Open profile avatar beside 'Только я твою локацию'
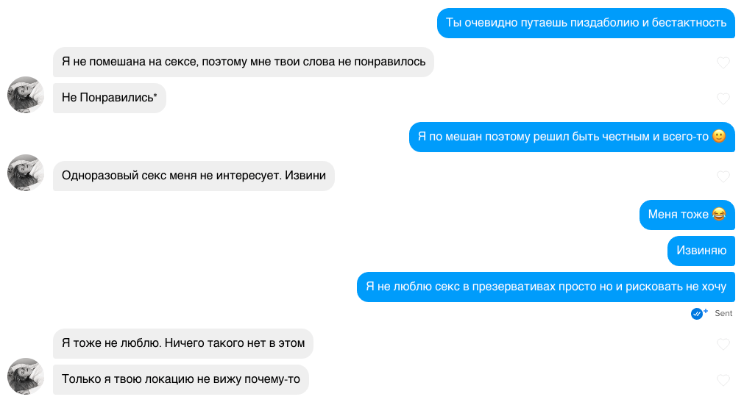This screenshot has height=405, width=744. tap(26, 376)
